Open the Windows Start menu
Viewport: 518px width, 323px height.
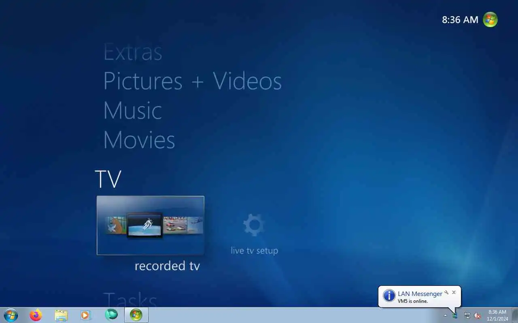[x=11, y=315]
